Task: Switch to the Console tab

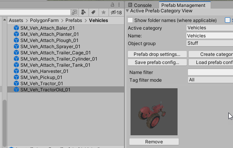Action: [x=140, y=5]
